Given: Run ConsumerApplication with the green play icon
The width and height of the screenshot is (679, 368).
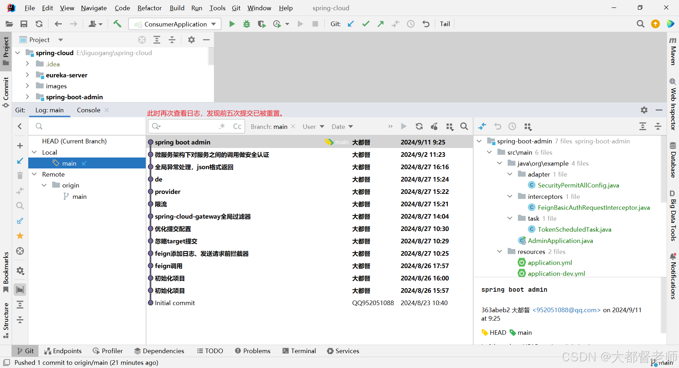Looking at the screenshot, I should pos(232,24).
